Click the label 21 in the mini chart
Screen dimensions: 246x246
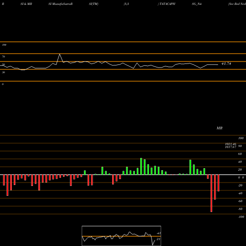158,239
